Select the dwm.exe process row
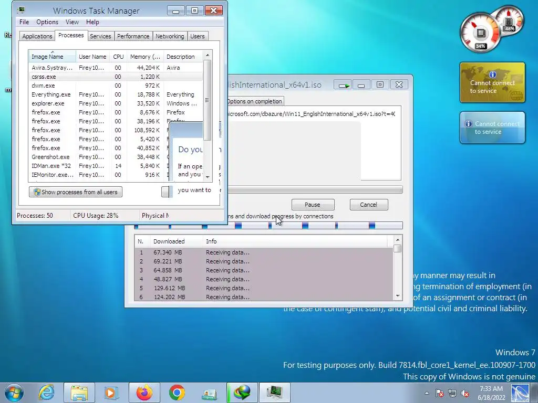 (116, 86)
